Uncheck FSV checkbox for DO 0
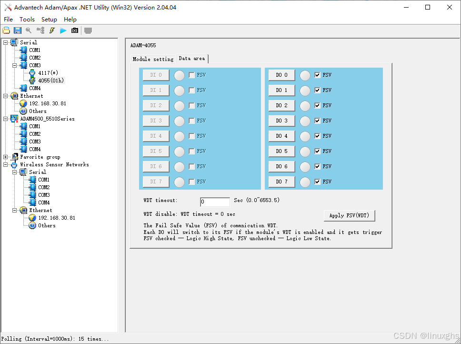 tap(317, 75)
